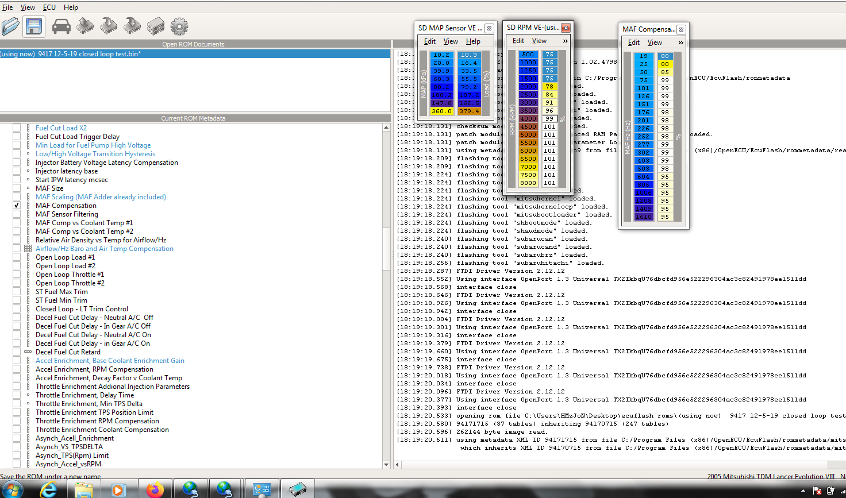Uncheck the MAF Compensation checkbox
The image size is (846, 498).
(x=17, y=206)
